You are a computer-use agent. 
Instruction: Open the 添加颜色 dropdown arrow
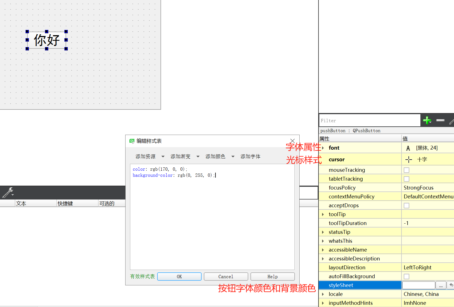coord(233,157)
